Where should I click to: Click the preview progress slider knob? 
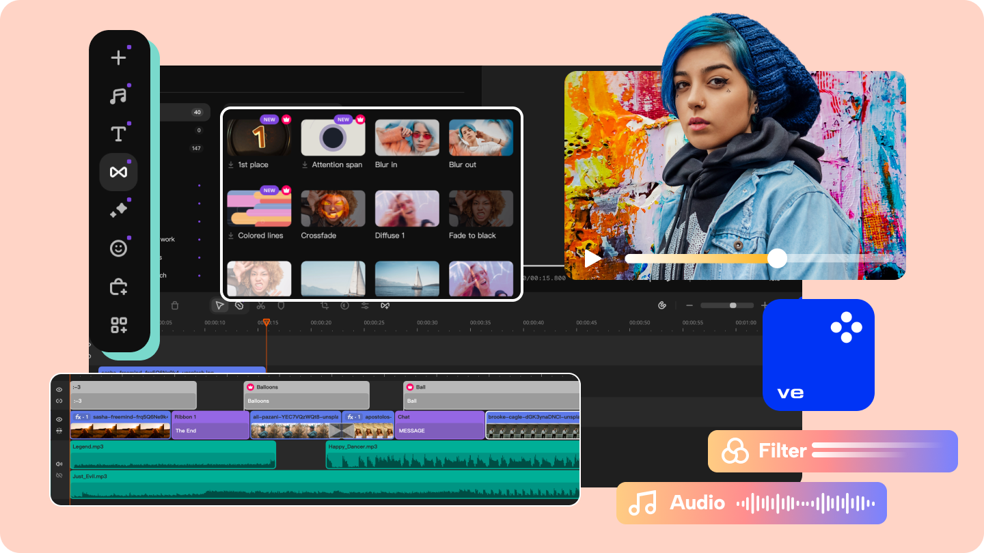point(777,258)
